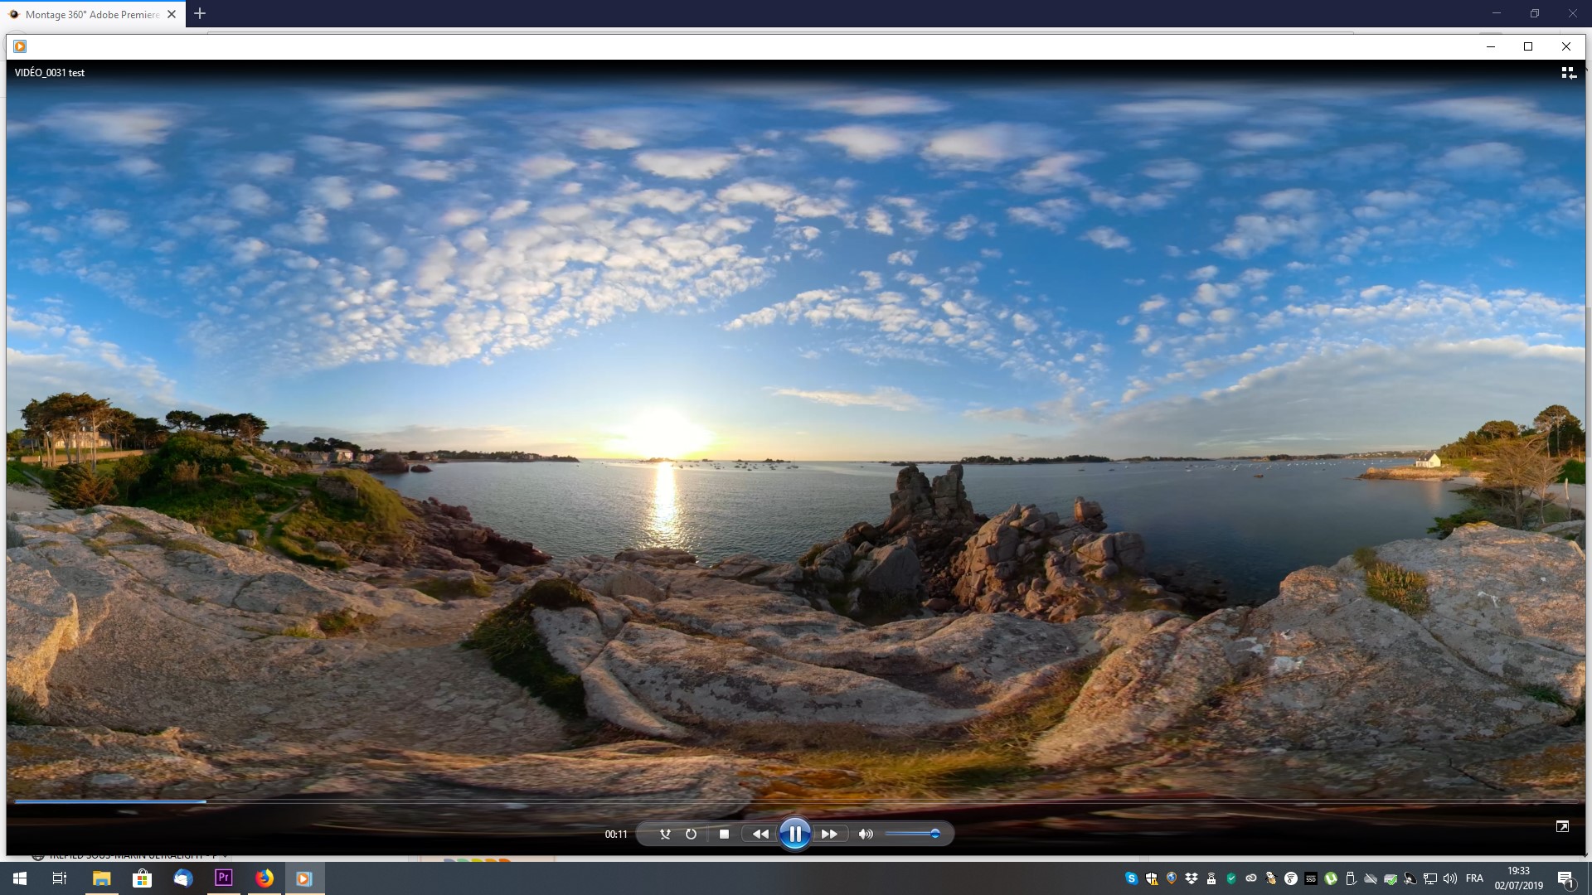Screen dimensions: 1592x895
Task: Open Microsoft Store taskbar icon
Action: click(x=142, y=878)
